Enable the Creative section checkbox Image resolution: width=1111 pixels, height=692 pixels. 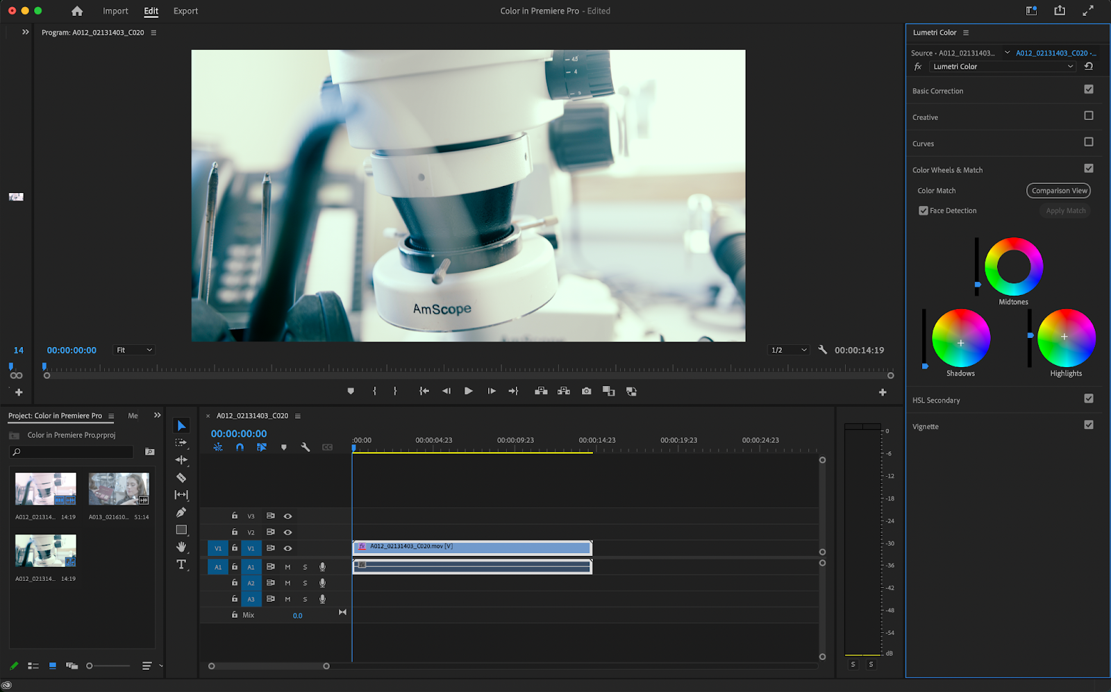(1089, 116)
